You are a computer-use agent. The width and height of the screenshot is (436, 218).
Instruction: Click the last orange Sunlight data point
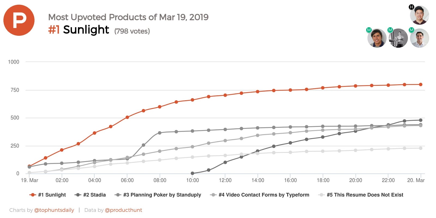point(420,84)
